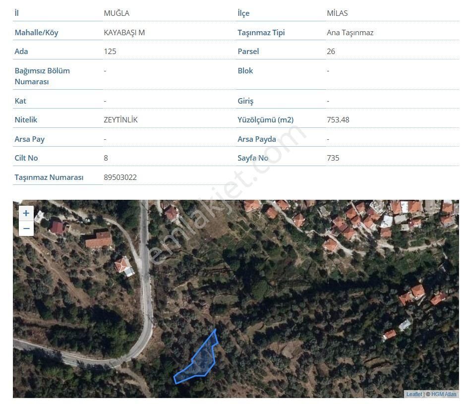Viewport: 464px width, 404px height.
Task: Open the Leaflet attribution link
Action: [414, 394]
